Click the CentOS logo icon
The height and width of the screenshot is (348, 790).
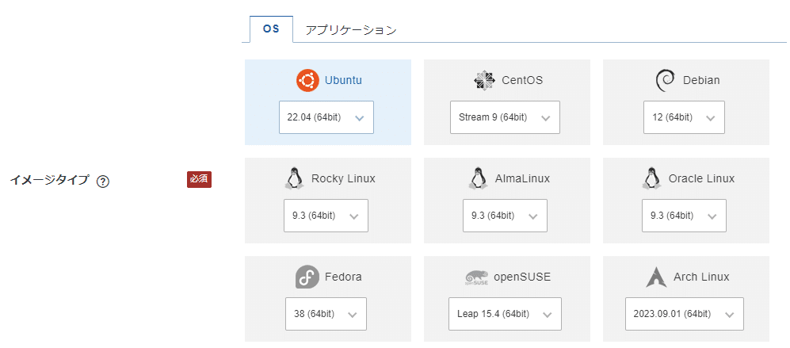(484, 80)
